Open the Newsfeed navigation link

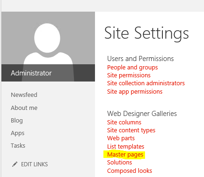[x=24, y=95]
